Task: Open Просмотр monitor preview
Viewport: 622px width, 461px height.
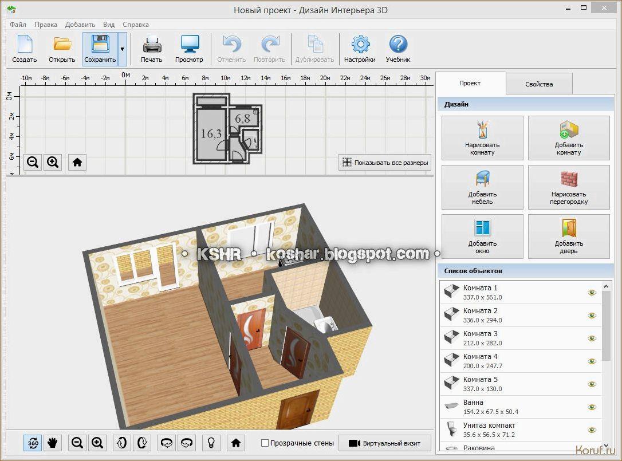Action: (189, 49)
